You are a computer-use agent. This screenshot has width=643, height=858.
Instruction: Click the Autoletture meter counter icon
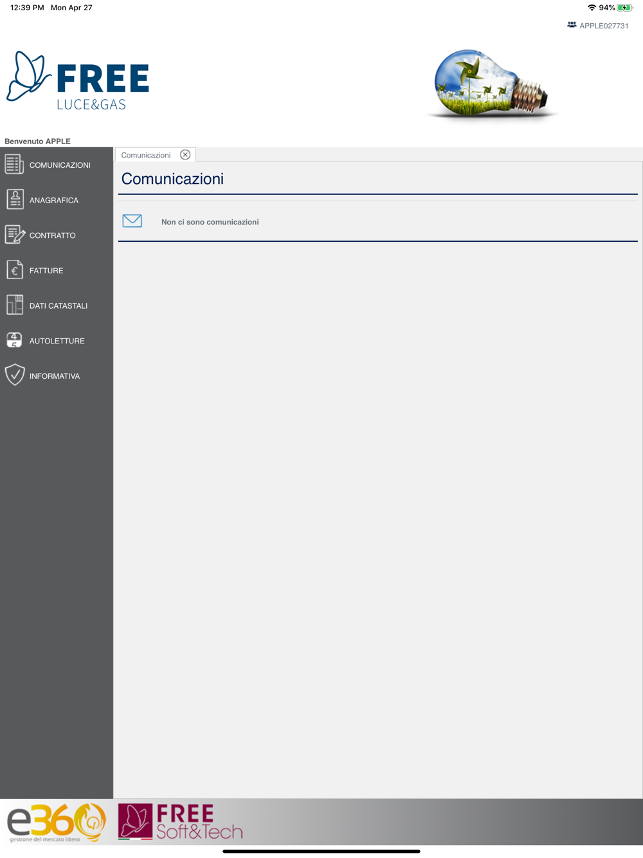[14, 340]
